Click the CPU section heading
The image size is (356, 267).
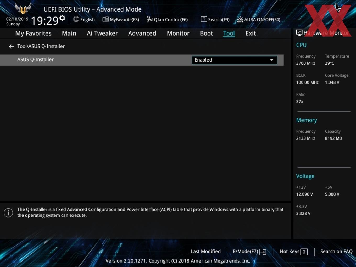(x=301, y=45)
